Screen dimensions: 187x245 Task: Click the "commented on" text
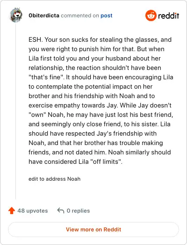click(x=80, y=15)
